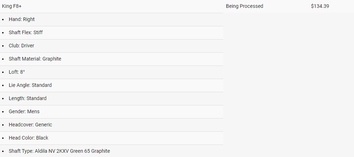This screenshot has height=157, width=354.
Task: Click the Head Color: Black item
Action: pyautogui.click(x=29, y=138)
